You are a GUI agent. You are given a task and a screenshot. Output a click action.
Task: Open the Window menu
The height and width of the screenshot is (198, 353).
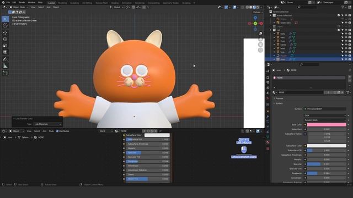(31, 2)
